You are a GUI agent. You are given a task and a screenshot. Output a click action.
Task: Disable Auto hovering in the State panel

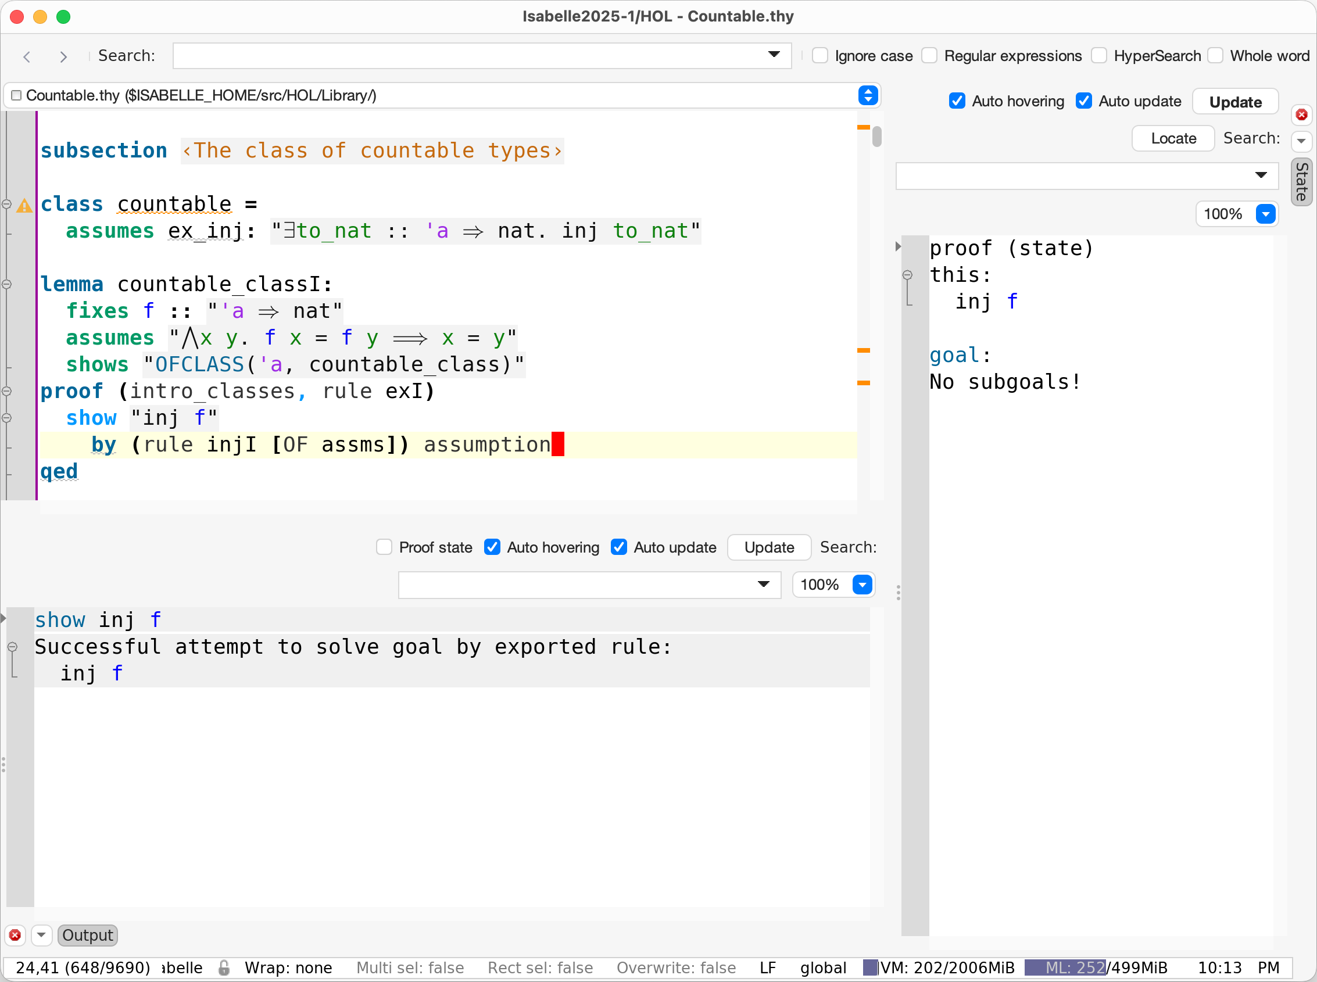[x=957, y=101]
